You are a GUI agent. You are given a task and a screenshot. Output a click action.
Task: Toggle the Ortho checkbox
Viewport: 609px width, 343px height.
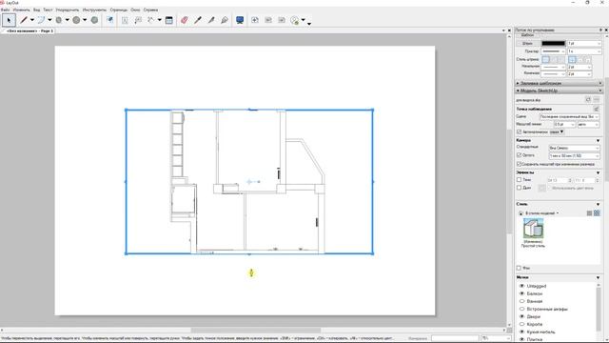pos(520,155)
